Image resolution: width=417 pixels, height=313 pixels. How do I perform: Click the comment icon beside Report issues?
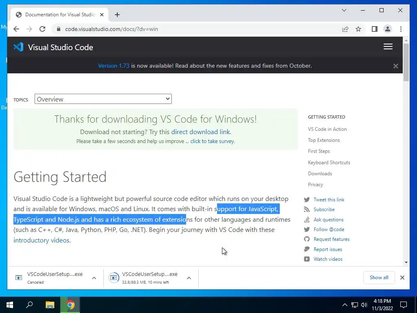(307, 249)
